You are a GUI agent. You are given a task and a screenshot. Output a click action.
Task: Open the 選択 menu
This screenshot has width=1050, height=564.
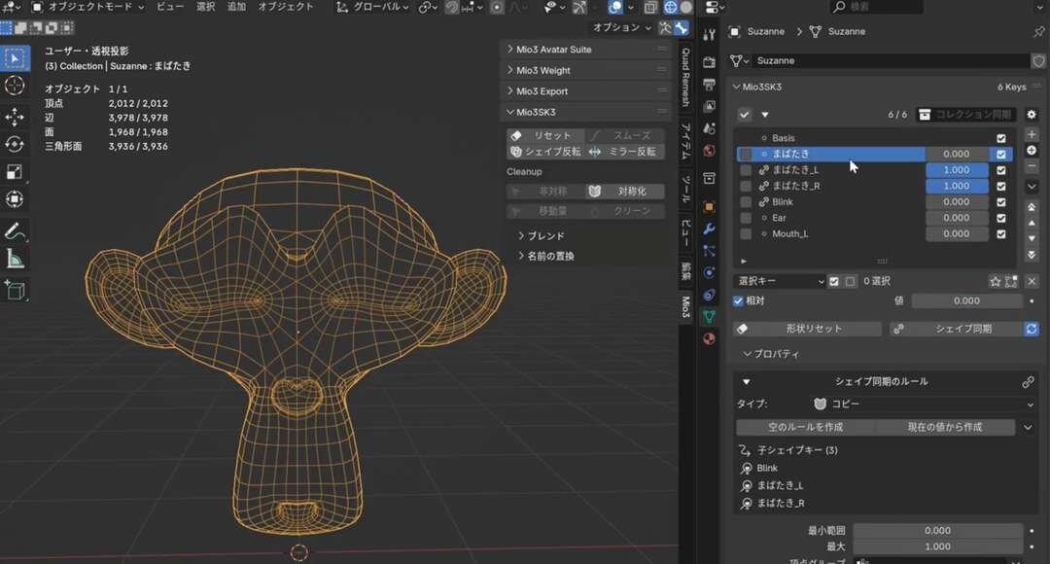[205, 7]
